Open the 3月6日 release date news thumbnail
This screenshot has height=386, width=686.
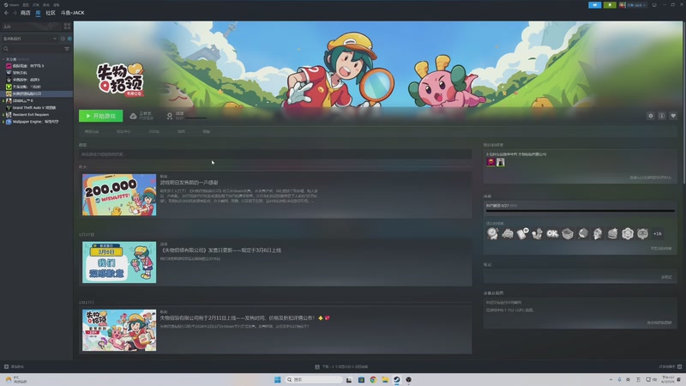pos(119,262)
